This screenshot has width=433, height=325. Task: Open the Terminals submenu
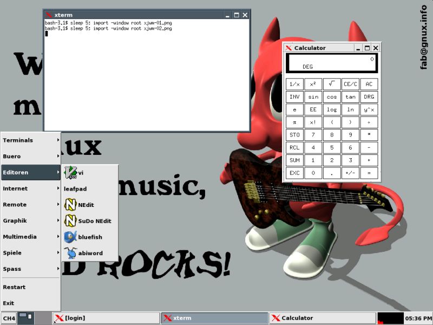coord(31,140)
